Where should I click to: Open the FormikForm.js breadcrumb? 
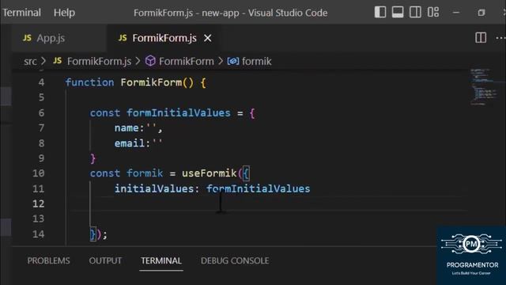click(99, 62)
